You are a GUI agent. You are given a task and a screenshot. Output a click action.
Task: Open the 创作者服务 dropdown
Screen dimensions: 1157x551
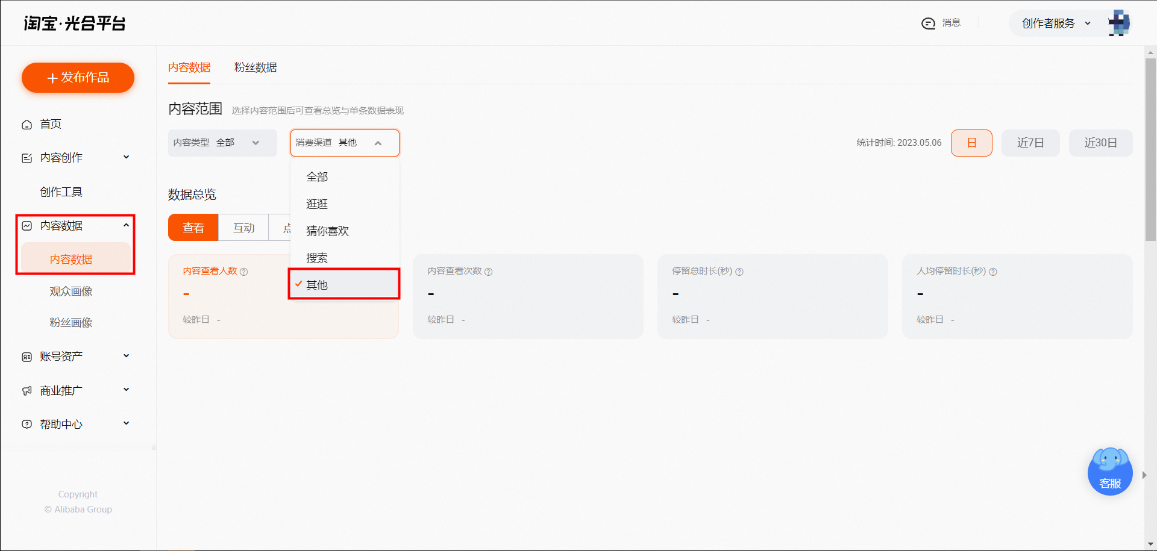pos(1056,23)
